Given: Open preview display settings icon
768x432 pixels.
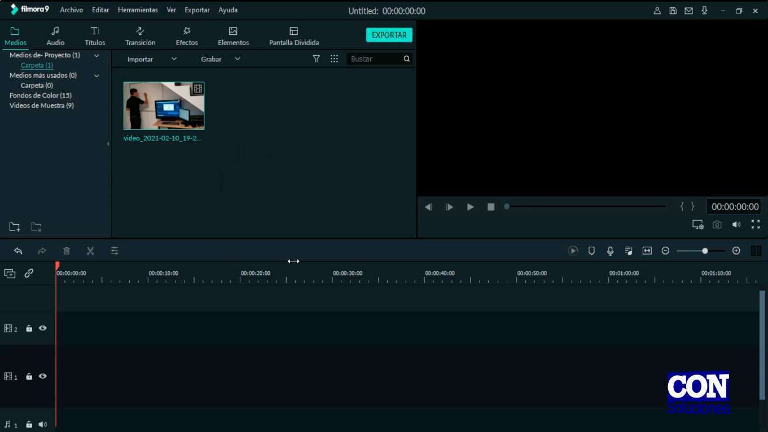Looking at the screenshot, I should (x=698, y=225).
